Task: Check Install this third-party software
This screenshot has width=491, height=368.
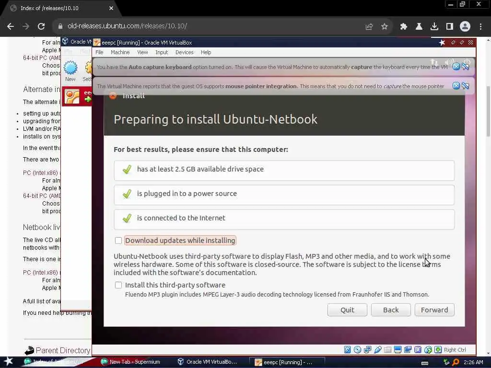Action: point(118,285)
